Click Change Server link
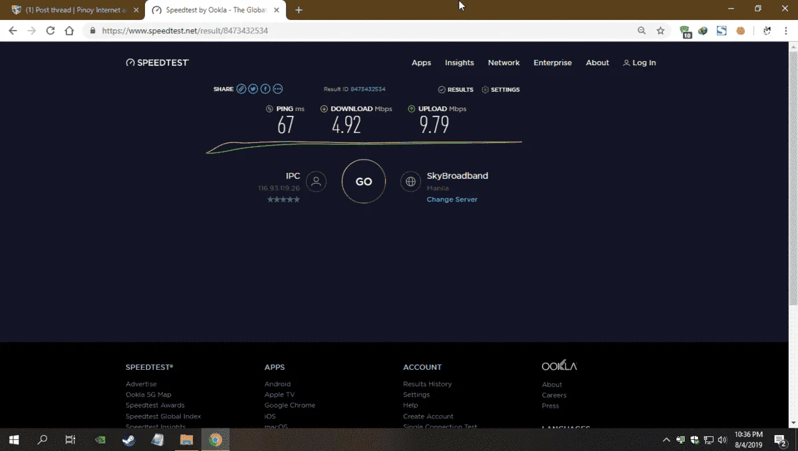The width and height of the screenshot is (798, 451). point(452,200)
